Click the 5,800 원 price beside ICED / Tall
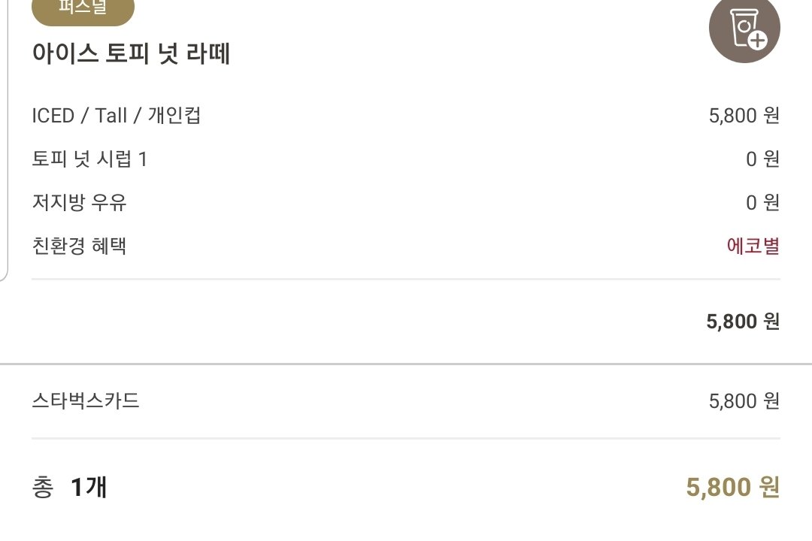 [x=744, y=116]
